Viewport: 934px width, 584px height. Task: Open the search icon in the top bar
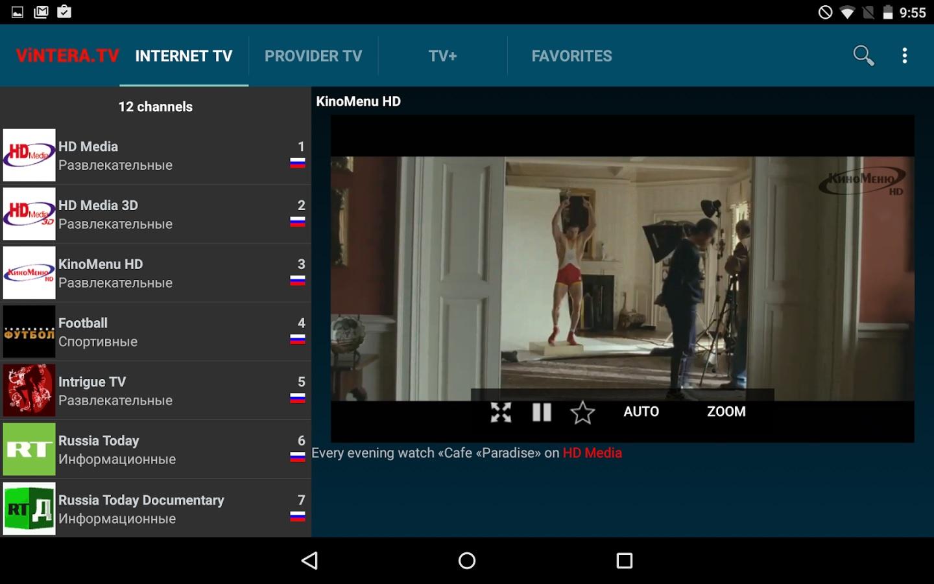click(863, 56)
